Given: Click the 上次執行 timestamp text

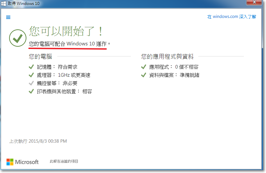Looking at the screenshot, I should (38, 141).
